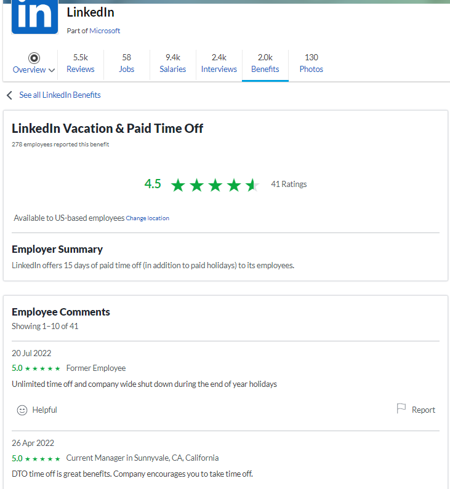Switch to the Jobs tab
Viewport: 450px width, 489px height.
[127, 63]
